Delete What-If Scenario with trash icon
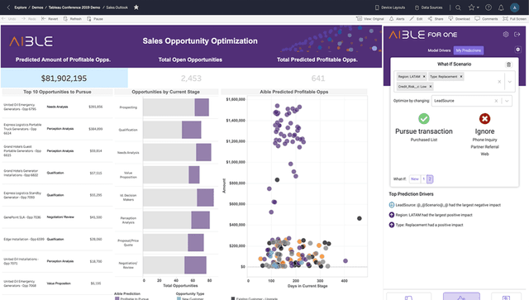Viewport: 529px width, 300px height. point(508,64)
